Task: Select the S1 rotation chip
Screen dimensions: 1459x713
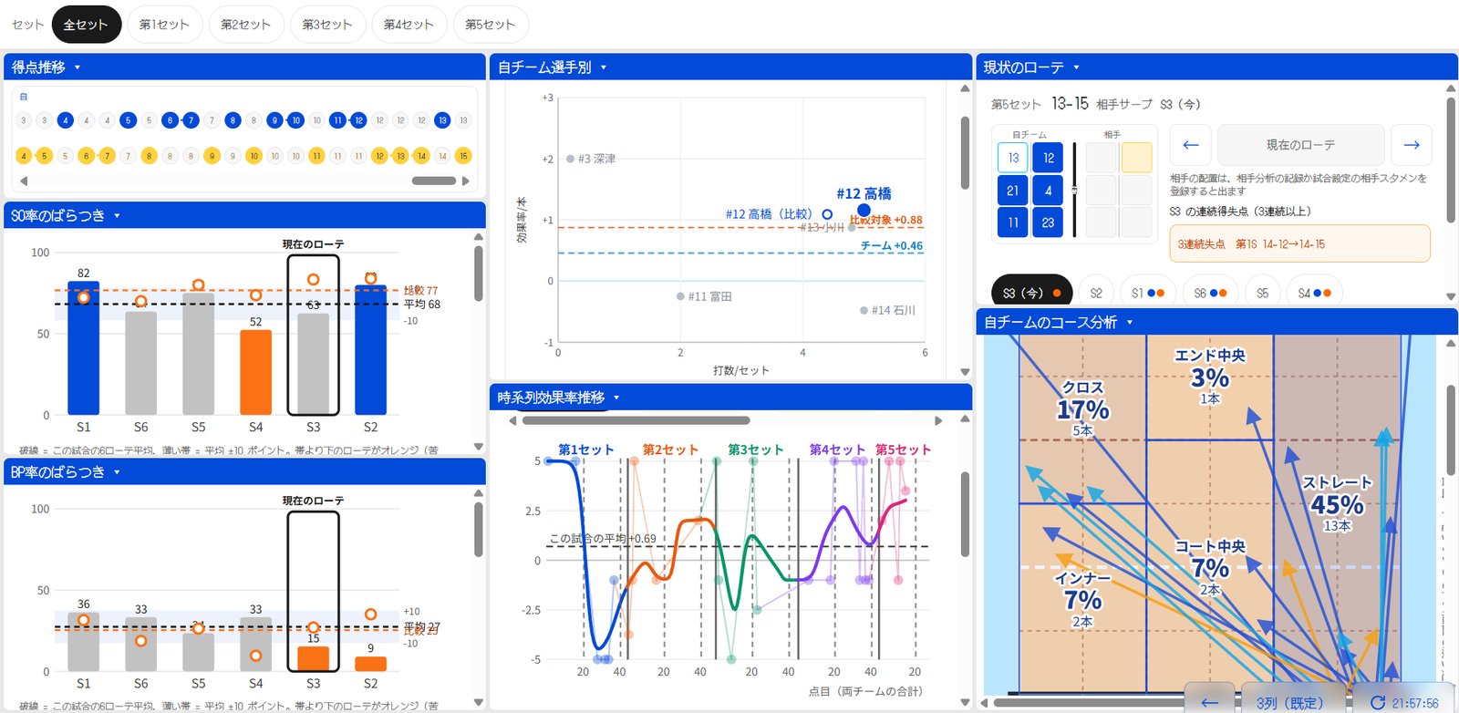Action: (x=1147, y=293)
